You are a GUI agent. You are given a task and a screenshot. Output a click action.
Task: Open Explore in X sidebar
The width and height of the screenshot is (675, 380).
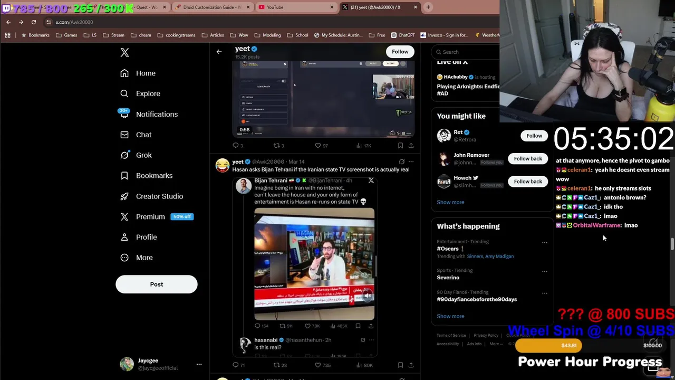click(x=140, y=93)
